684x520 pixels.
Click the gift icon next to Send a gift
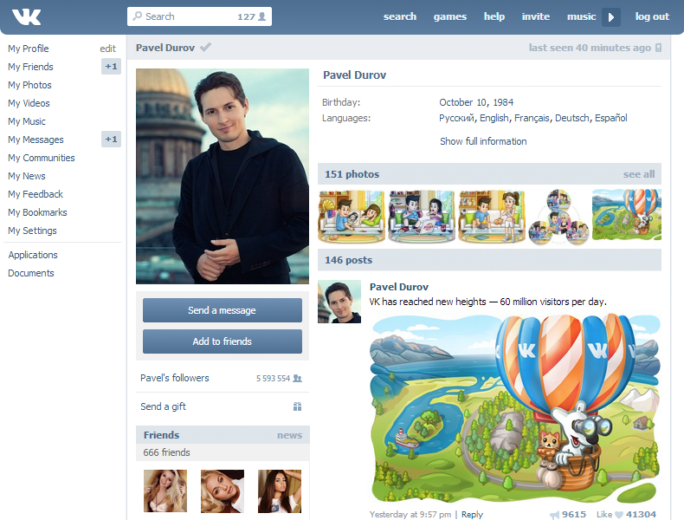coord(297,406)
